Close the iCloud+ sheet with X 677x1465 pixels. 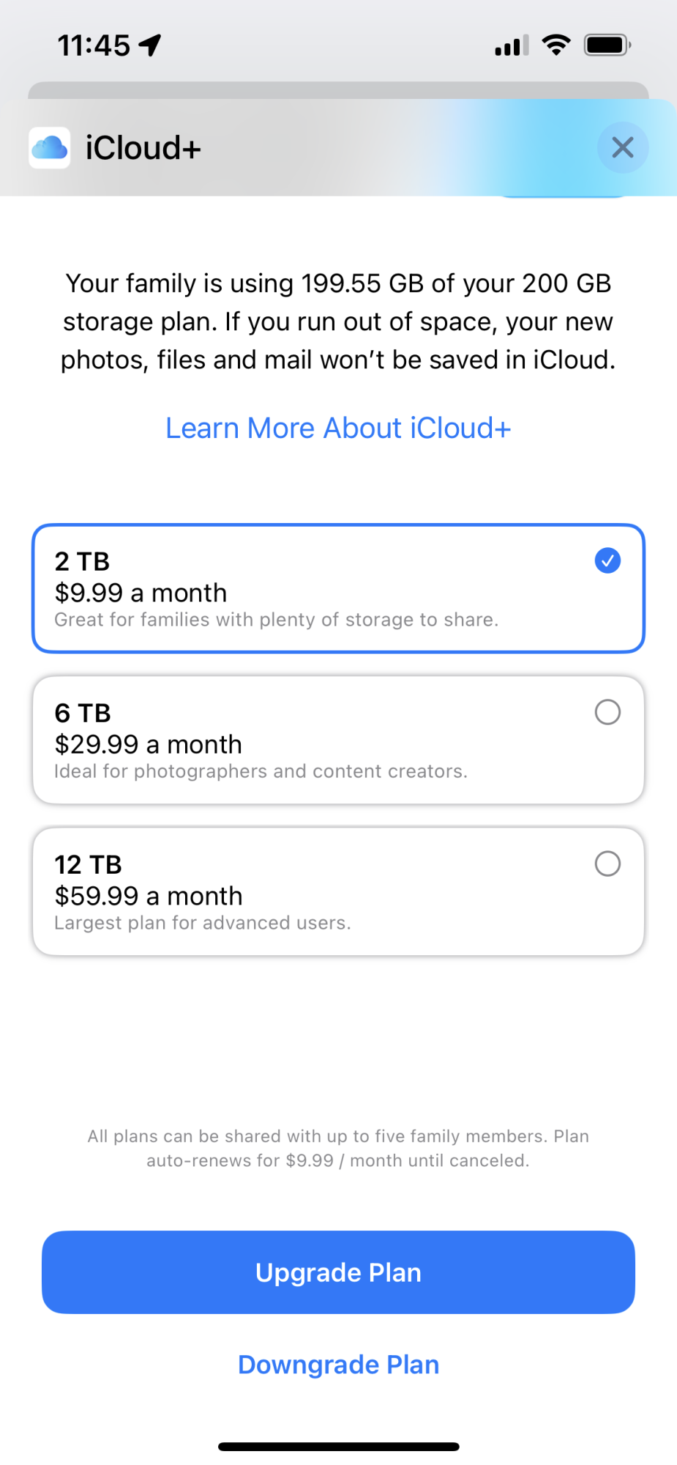point(622,147)
